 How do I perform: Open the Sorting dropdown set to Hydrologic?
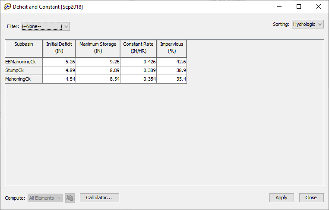coord(307,24)
